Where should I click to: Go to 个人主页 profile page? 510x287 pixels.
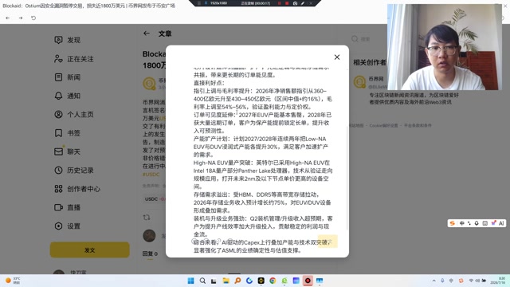pos(74,115)
